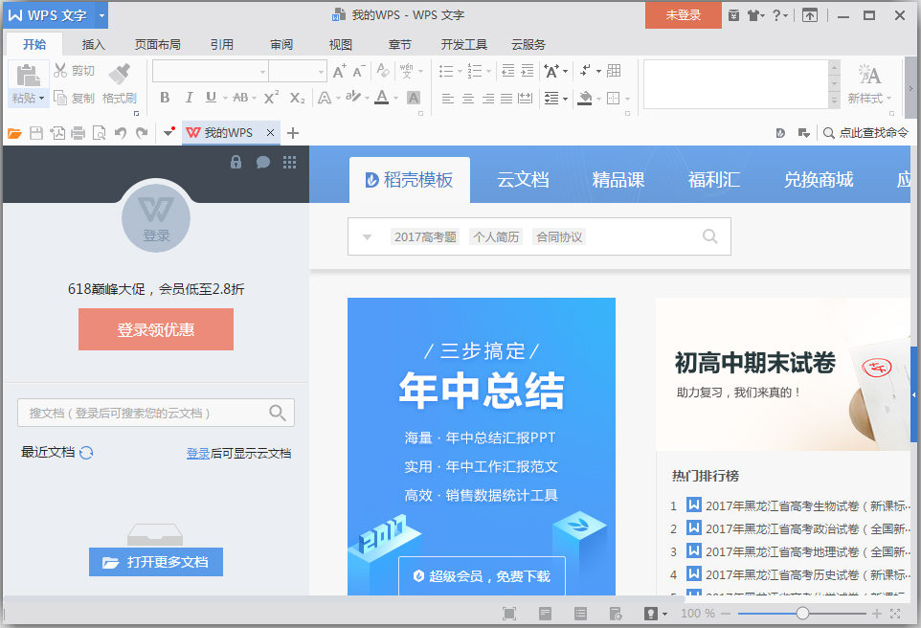
Task: Expand the styles gallery arrow
Action: point(834,101)
